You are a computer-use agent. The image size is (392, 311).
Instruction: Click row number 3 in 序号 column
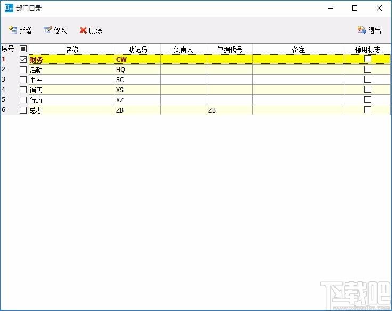coord(4,79)
